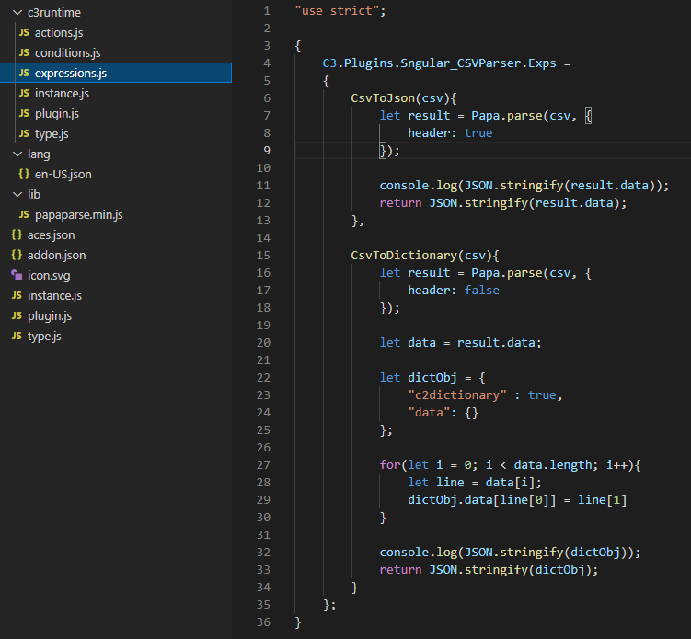Click JS icon beside c3runtime instance.js
Image resolution: width=691 pixels, height=639 pixels.
[x=24, y=94]
